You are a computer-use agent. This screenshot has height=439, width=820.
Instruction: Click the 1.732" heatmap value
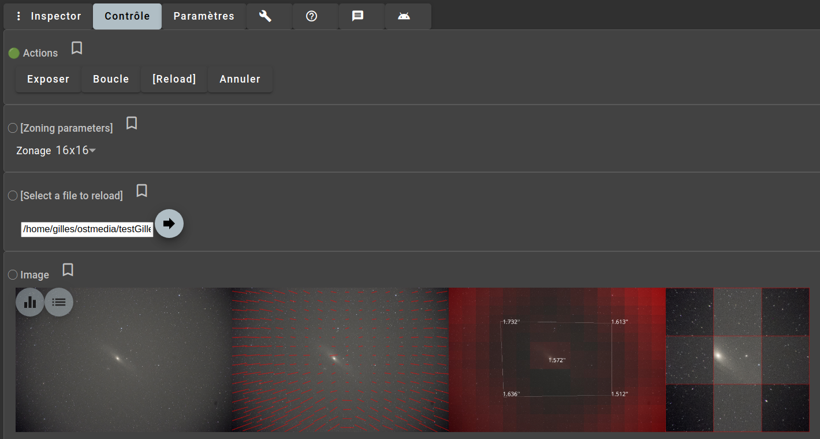[x=511, y=322]
